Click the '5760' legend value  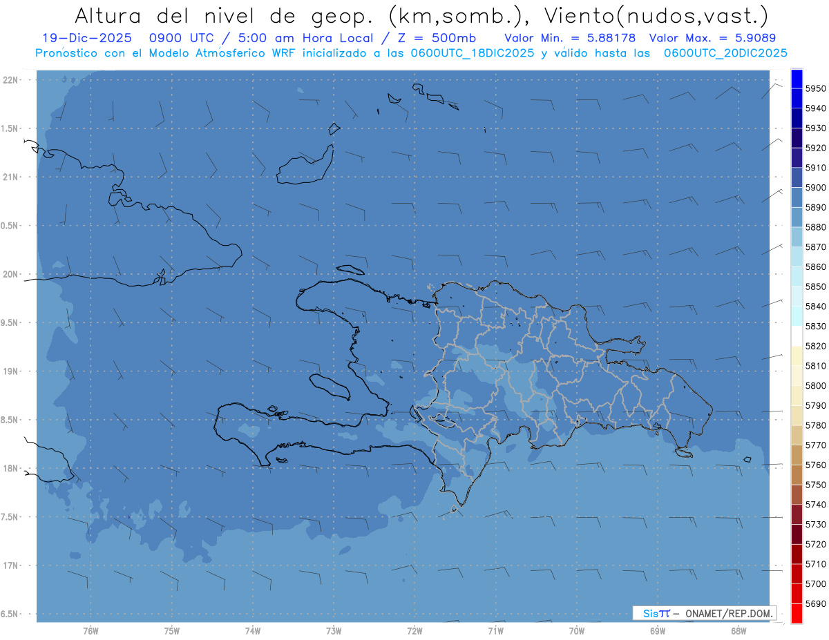[815, 465]
